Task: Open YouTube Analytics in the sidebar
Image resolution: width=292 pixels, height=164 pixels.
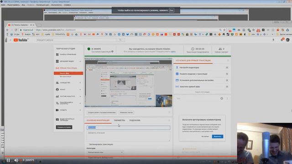Action: click(x=65, y=96)
